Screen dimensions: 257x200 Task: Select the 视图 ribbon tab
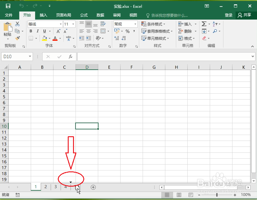[x=133, y=15]
